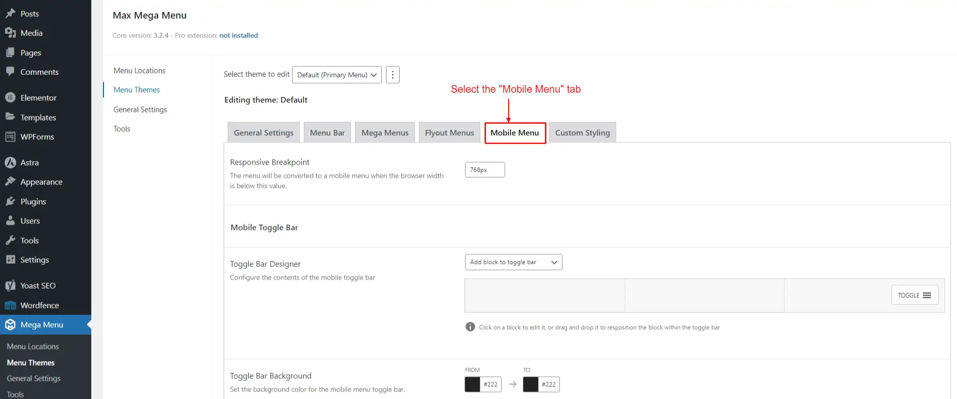
Task: Click the Mega Menu icon in sidebar
Action: point(10,325)
